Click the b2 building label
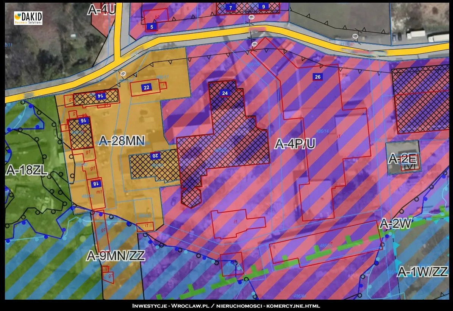Viewport: 453px width, 311px height. (x=157, y=17)
